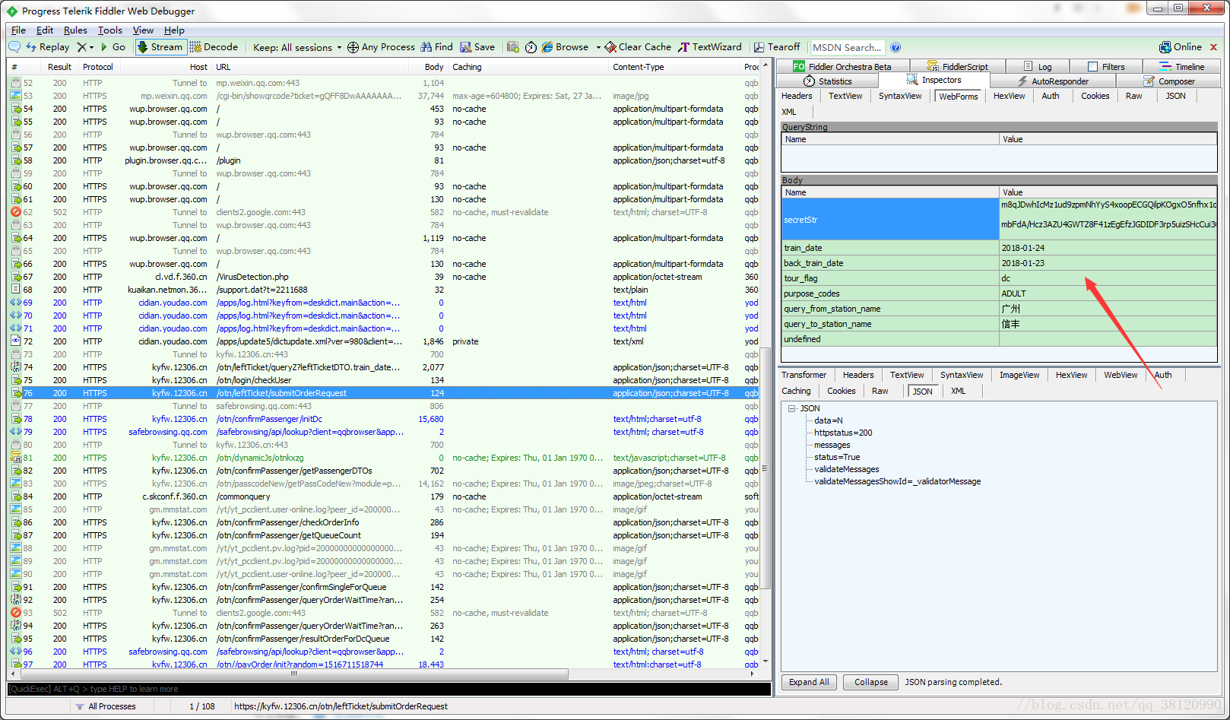The width and height of the screenshot is (1230, 720).
Task: Replay the selected sessions
Action: point(48,47)
